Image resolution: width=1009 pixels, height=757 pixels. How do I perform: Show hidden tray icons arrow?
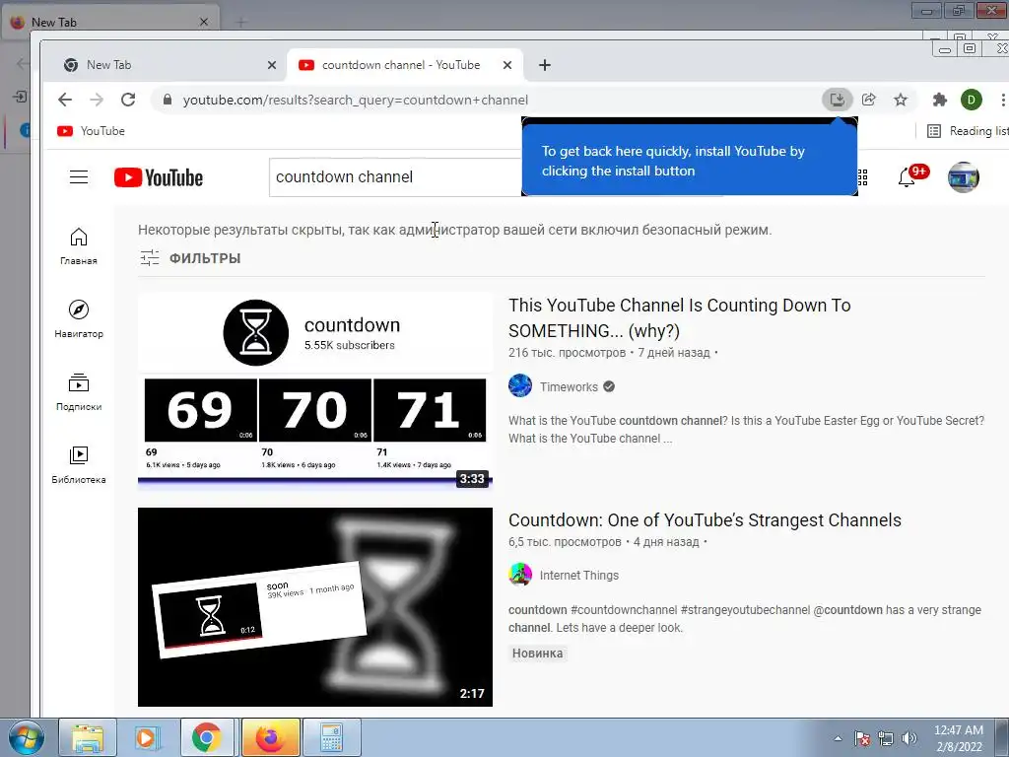pyautogui.click(x=838, y=738)
